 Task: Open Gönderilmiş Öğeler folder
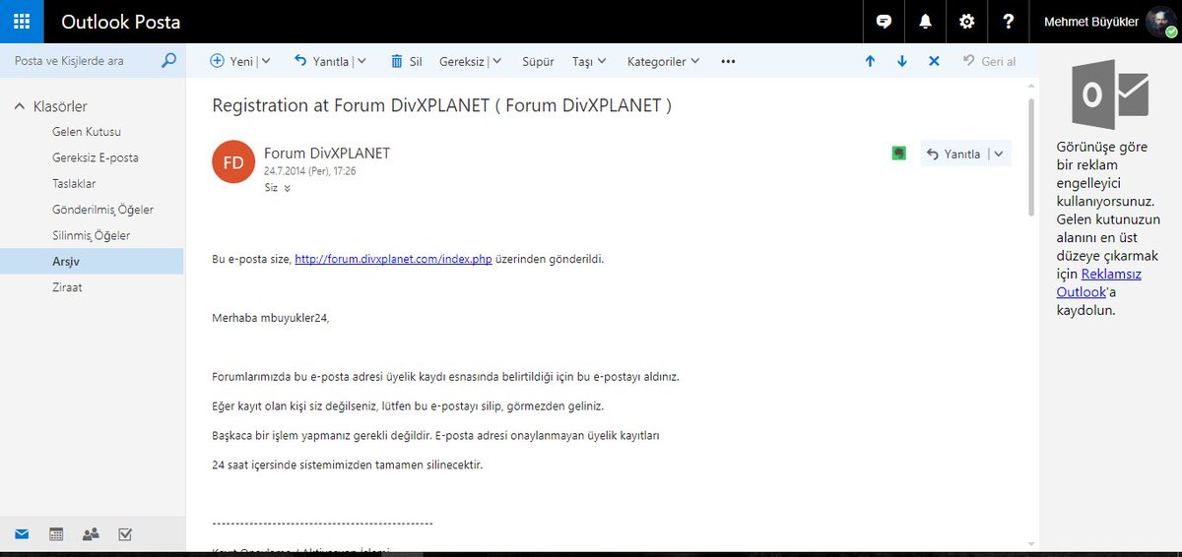[x=102, y=210]
